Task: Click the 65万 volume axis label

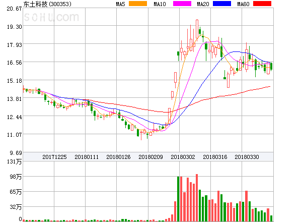Action: click(16, 192)
